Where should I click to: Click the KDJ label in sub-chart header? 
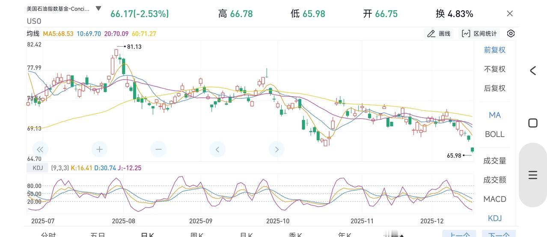coord(38,168)
